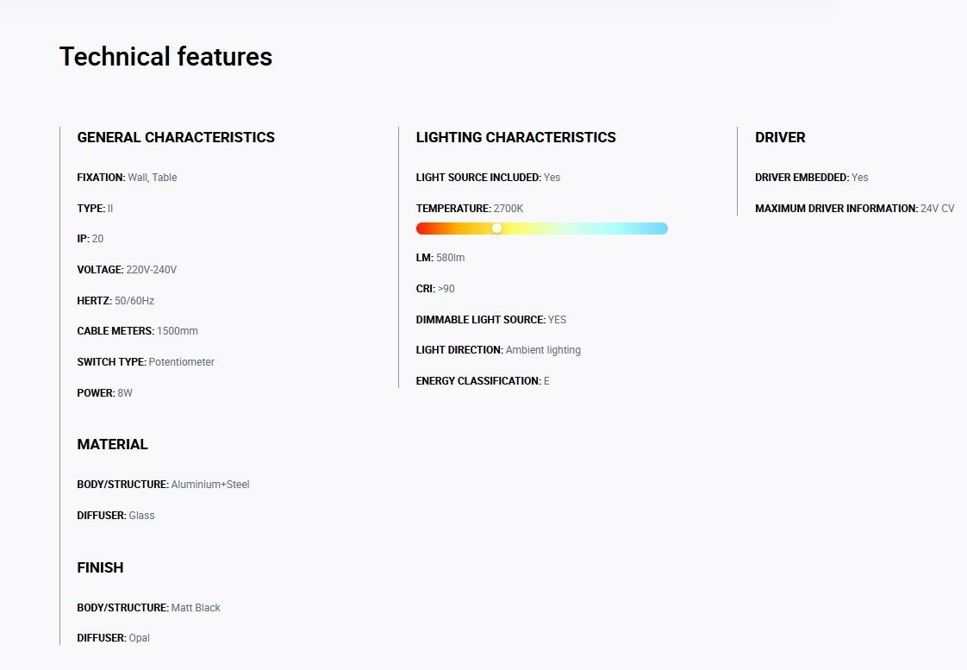
Task: Click the white temperature slider handle
Action: click(x=497, y=229)
